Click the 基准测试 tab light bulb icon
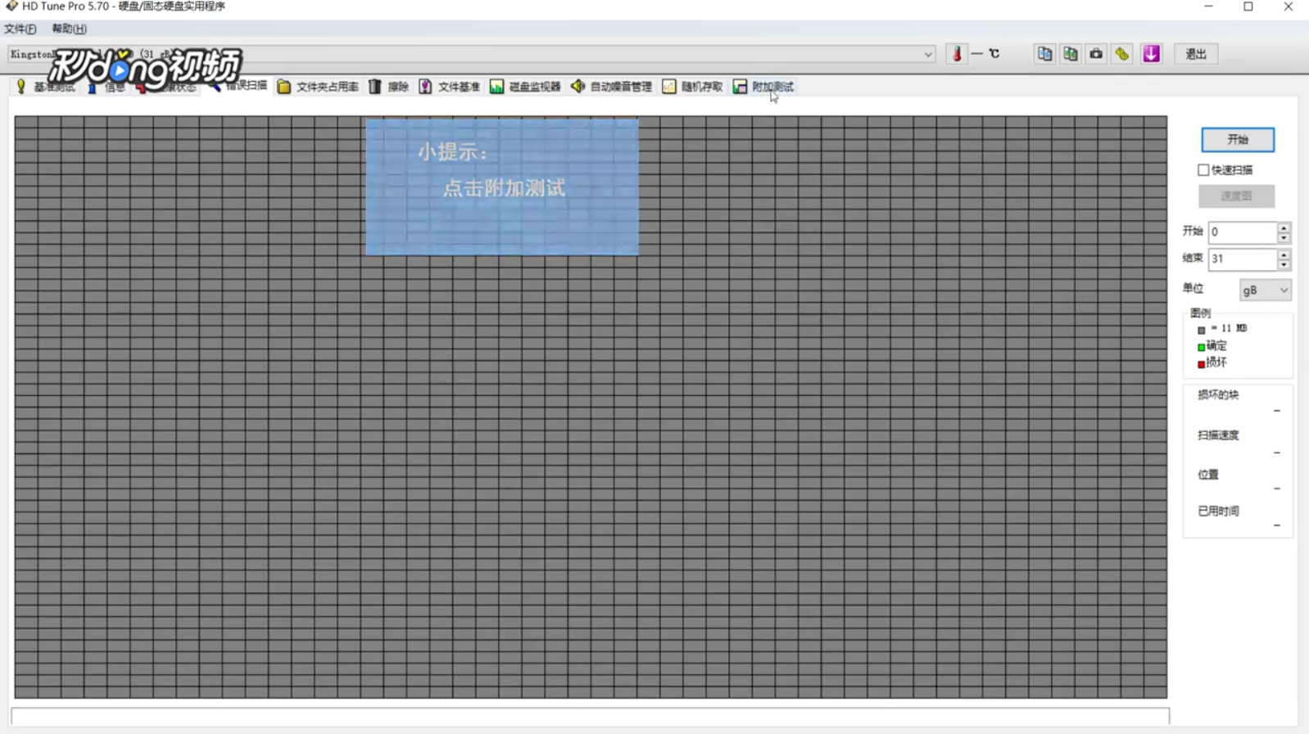The height and width of the screenshot is (734, 1309). point(21,87)
